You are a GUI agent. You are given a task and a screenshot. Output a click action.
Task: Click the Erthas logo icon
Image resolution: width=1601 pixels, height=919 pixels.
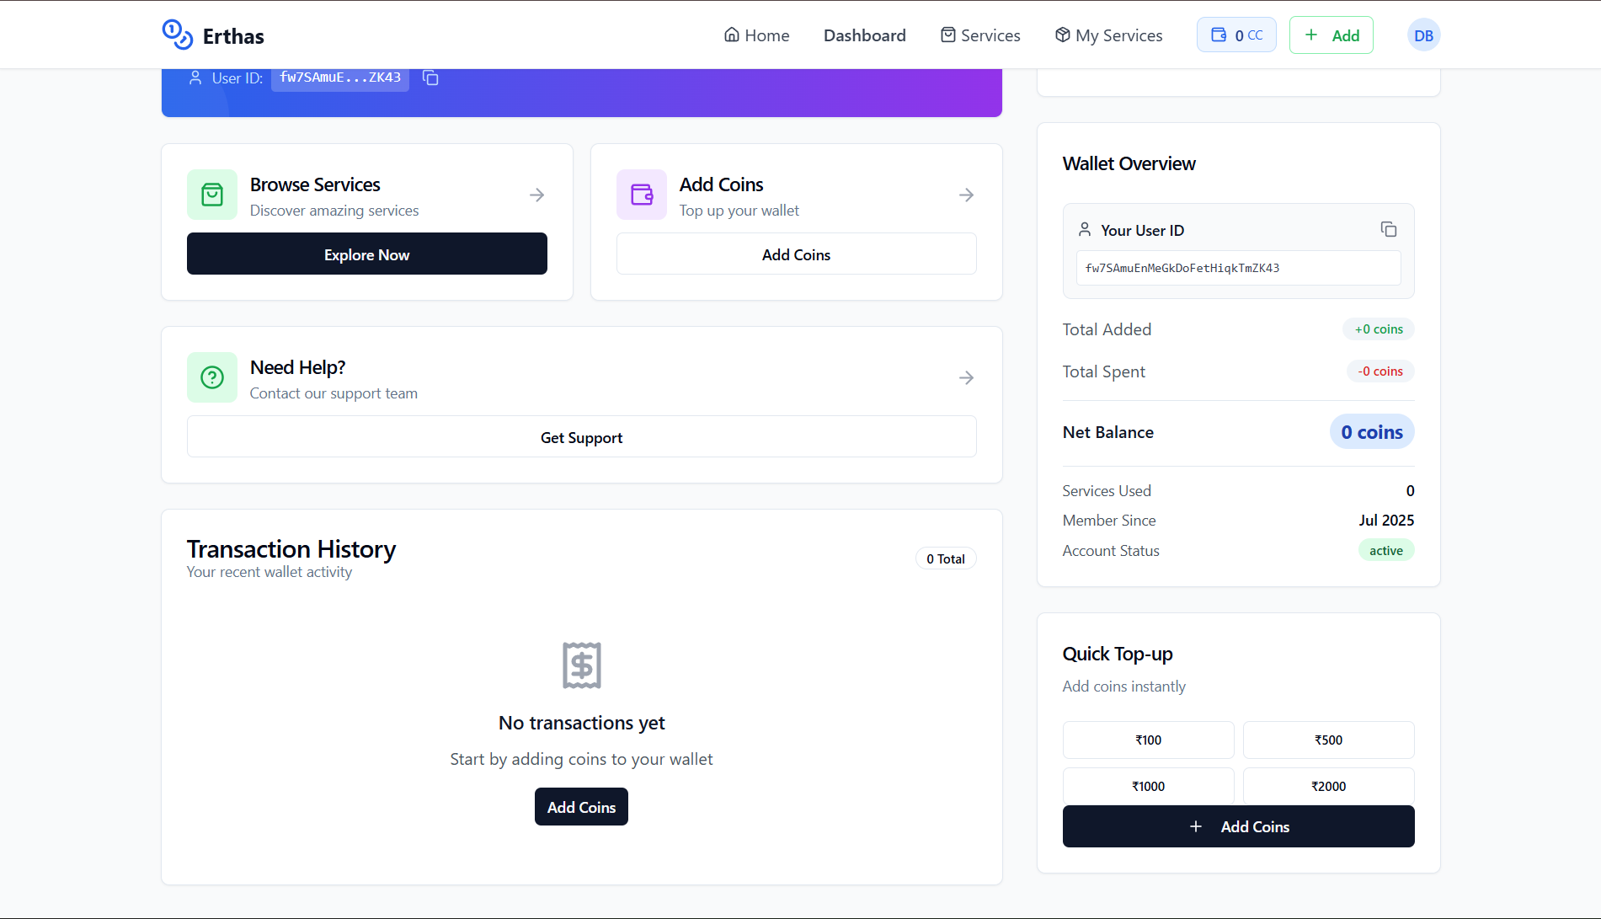(178, 35)
